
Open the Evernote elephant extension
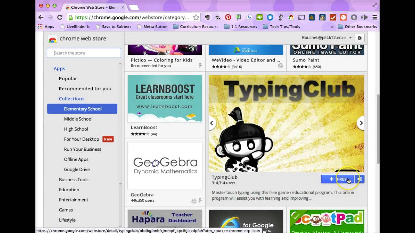[x=207, y=17]
